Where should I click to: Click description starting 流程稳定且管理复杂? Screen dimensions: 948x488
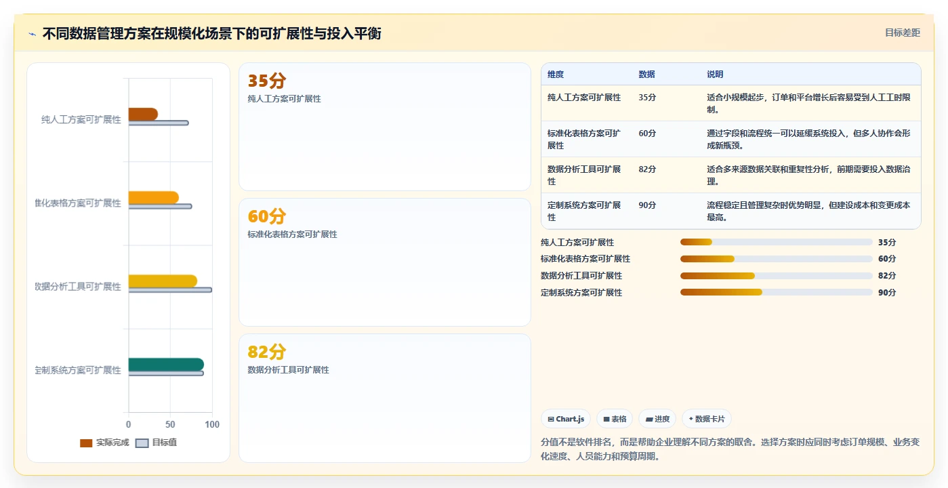808,211
